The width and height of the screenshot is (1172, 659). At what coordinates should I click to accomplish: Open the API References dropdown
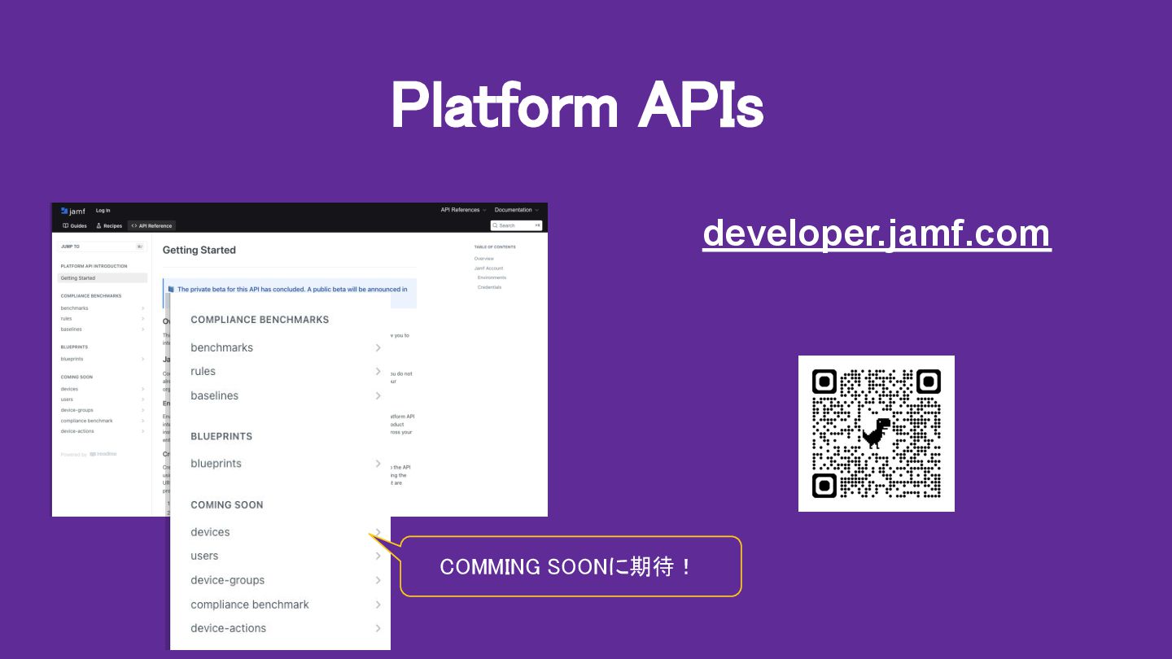click(x=464, y=210)
